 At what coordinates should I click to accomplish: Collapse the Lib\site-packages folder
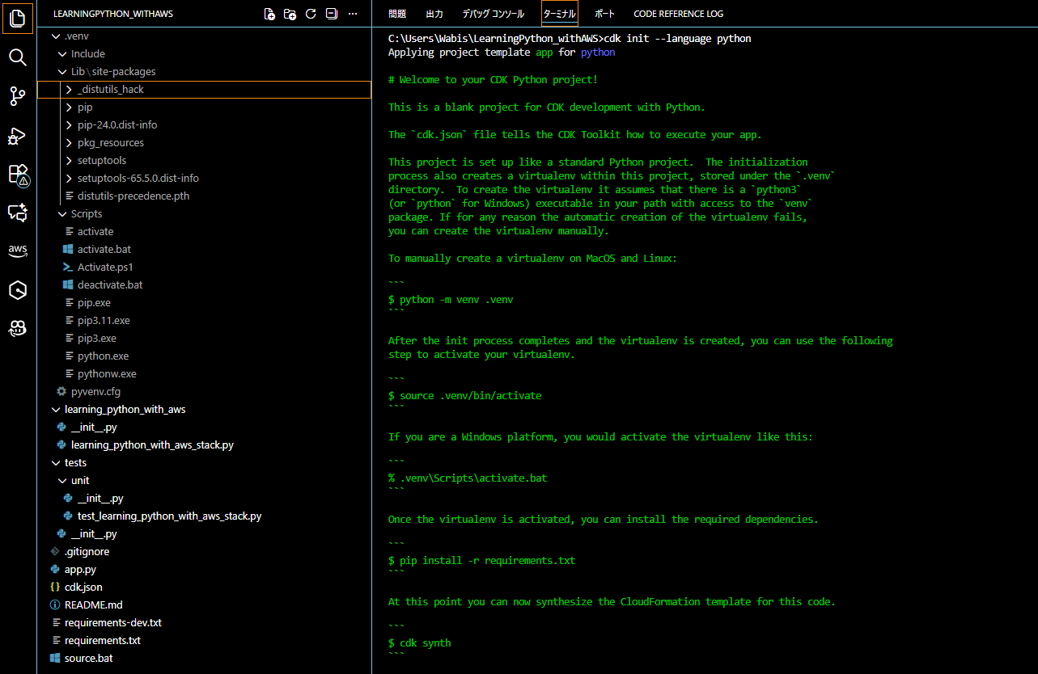pos(62,71)
